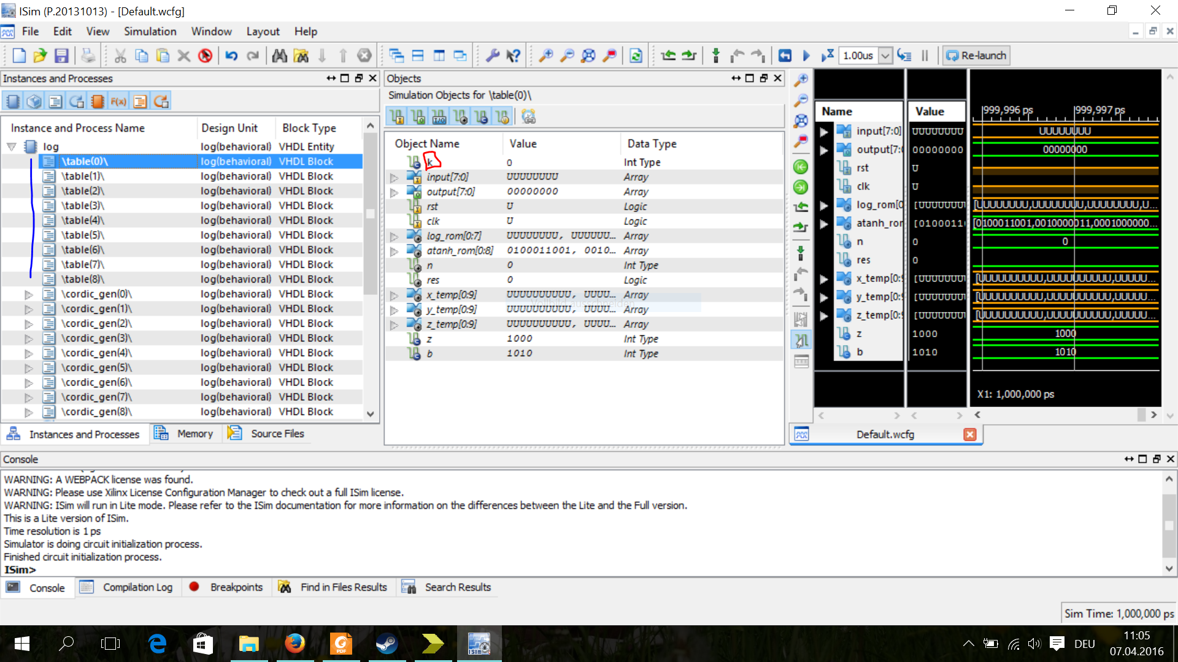Open the Simulation menu
This screenshot has width=1178, height=662.
tap(150, 31)
